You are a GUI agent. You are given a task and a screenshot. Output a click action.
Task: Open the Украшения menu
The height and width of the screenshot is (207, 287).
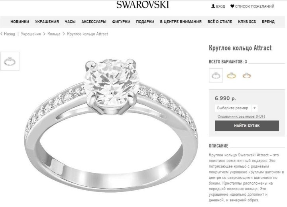47,22
